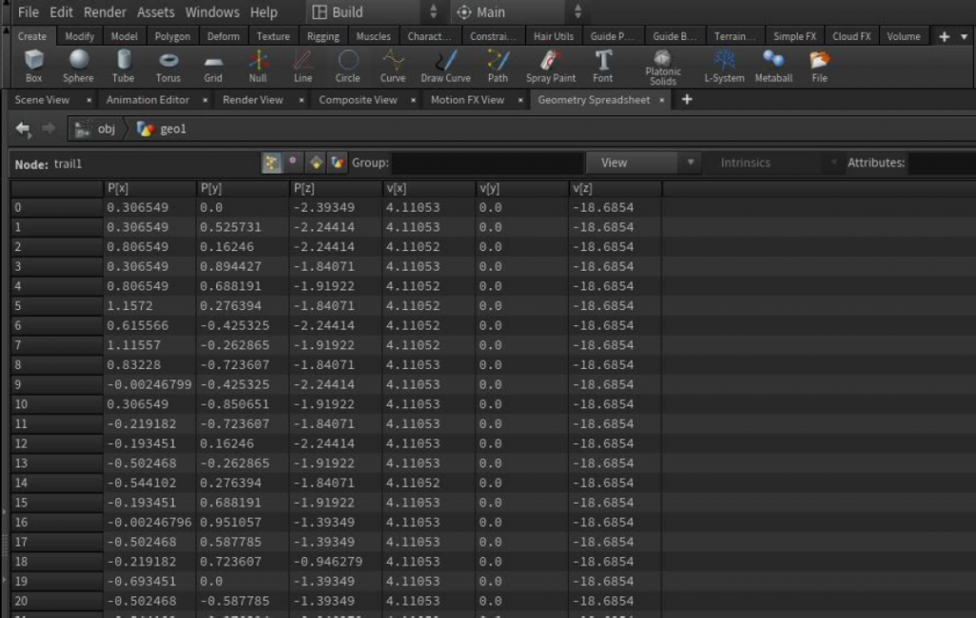This screenshot has height=618, width=976.
Task: Select the Sphere tool
Action: (x=78, y=65)
